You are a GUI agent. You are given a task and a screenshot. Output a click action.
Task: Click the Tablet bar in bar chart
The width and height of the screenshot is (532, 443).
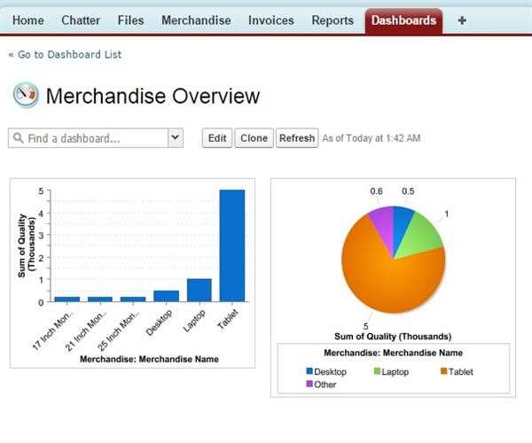pyautogui.click(x=232, y=246)
